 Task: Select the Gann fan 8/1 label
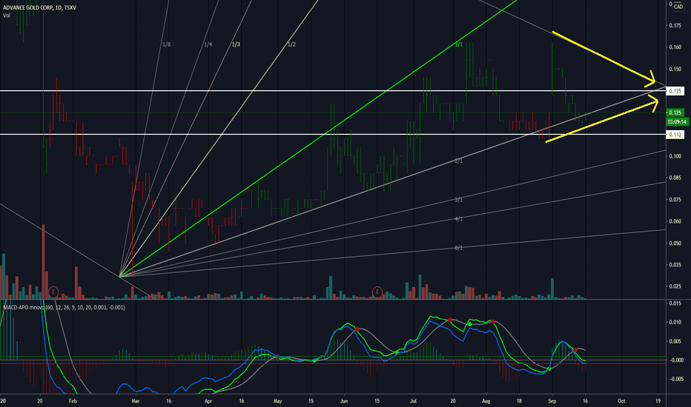[458, 248]
